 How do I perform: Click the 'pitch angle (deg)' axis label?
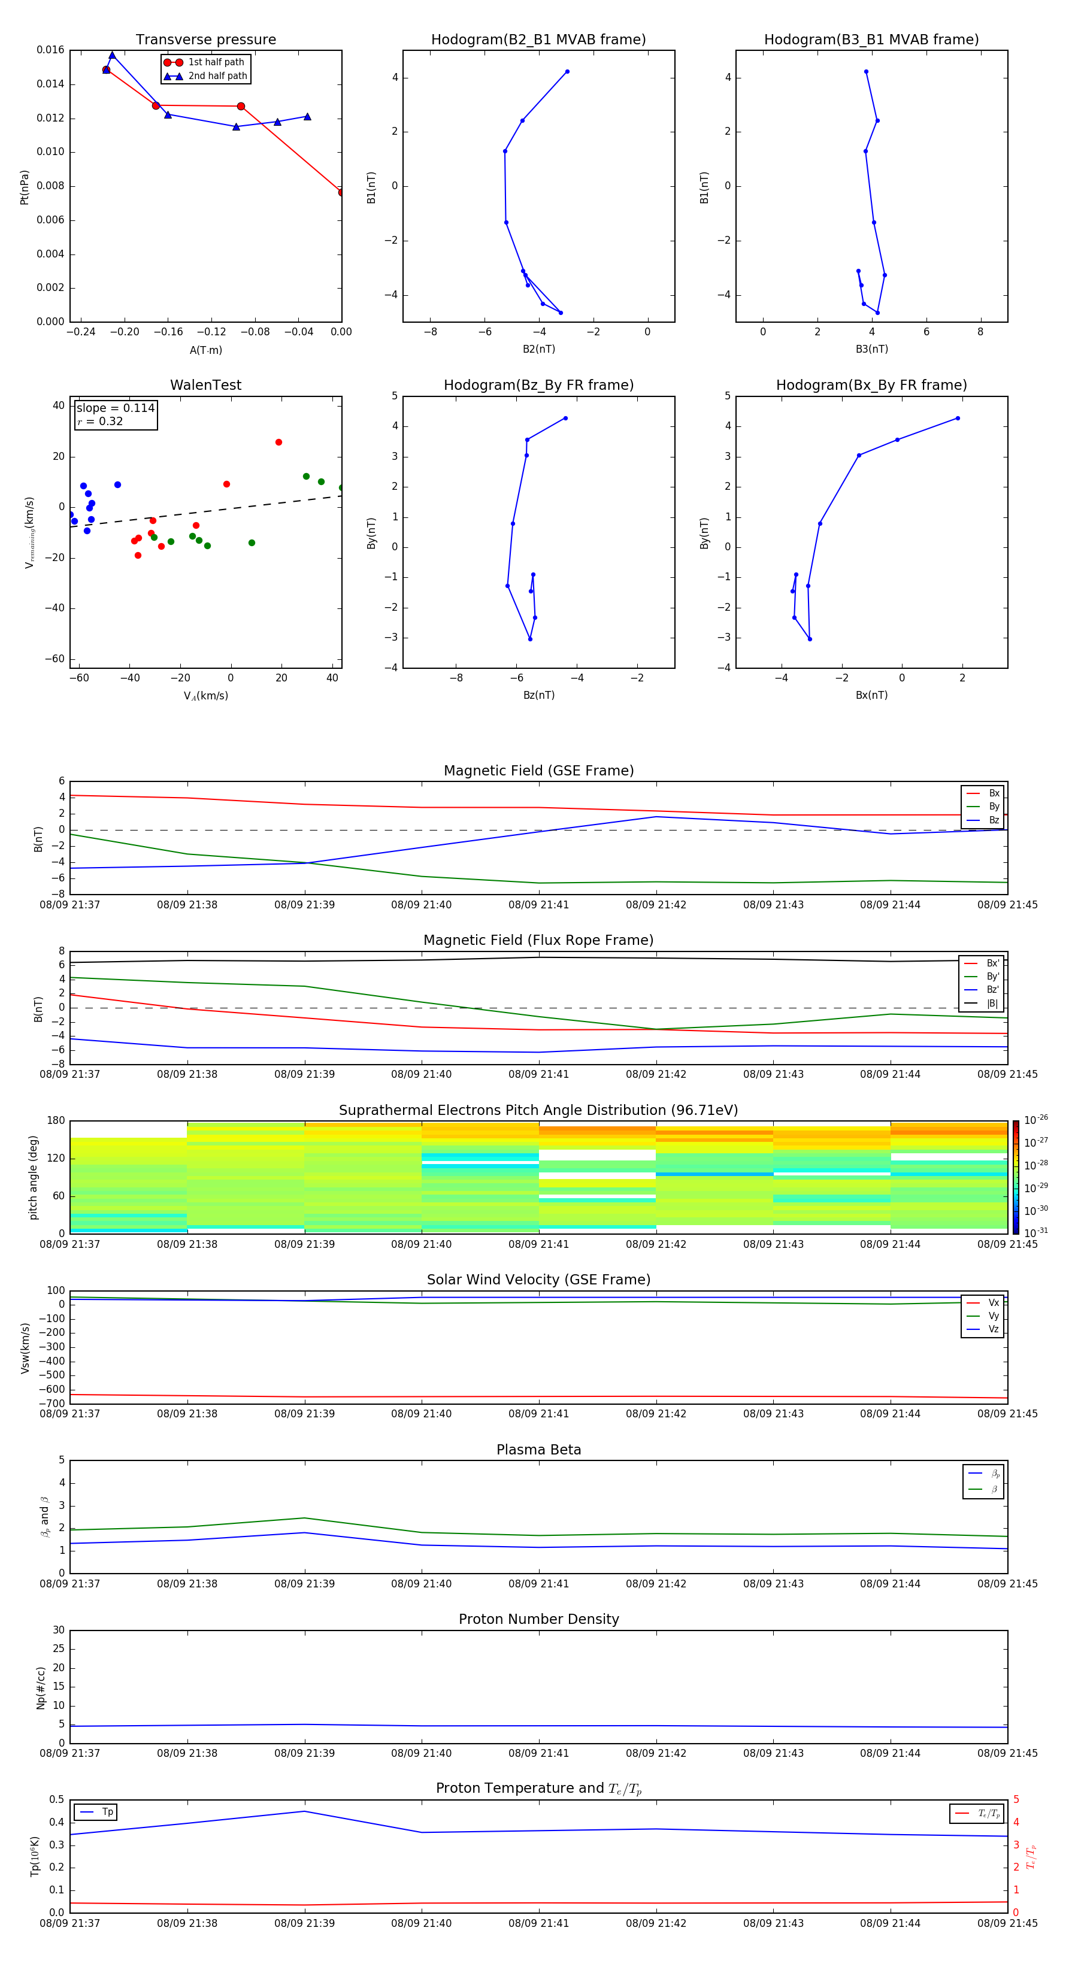point(33,1177)
